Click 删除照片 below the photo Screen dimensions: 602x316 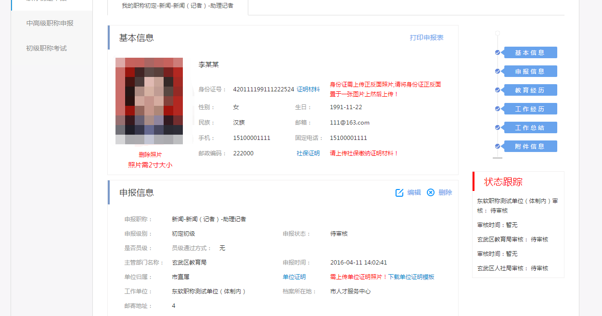click(150, 154)
